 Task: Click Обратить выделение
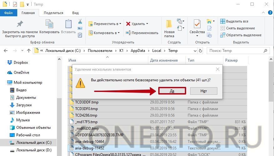241,35
